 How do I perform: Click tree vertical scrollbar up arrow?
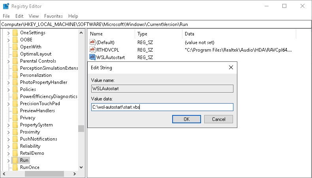point(81,33)
